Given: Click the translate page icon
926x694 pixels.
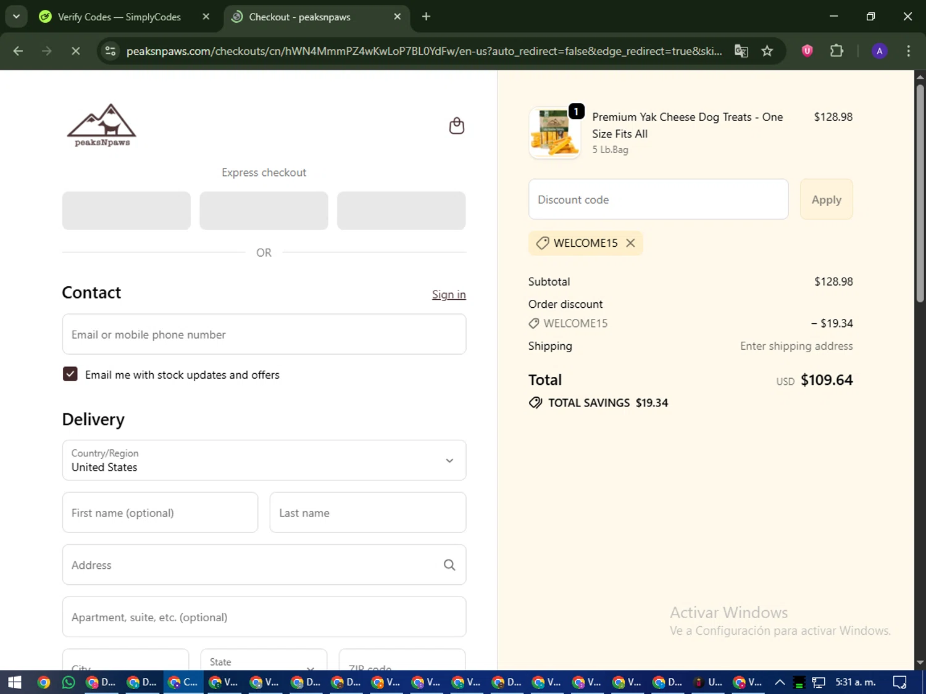Looking at the screenshot, I should pyautogui.click(x=741, y=51).
